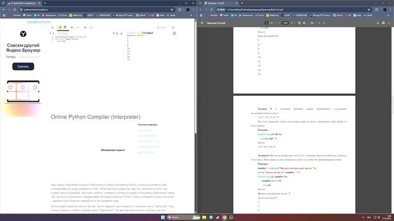Screen dimensions: 394x221
Task: Click the Yandex ad illustration thumbnail
Action: (x=23, y=91)
